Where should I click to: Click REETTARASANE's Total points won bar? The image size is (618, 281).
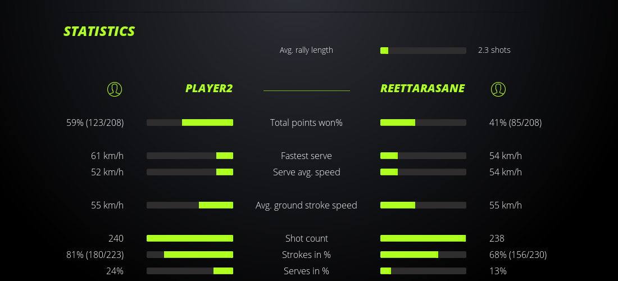click(423, 123)
